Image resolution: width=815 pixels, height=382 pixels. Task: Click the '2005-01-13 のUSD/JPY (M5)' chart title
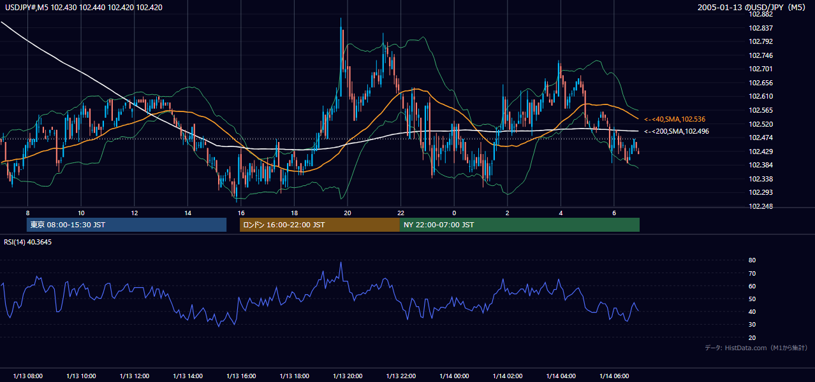pyautogui.click(x=753, y=7)
